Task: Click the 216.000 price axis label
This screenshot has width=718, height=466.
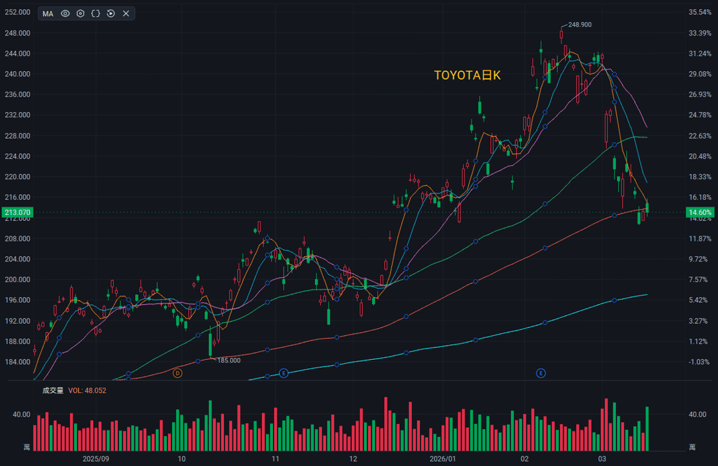Action: point(17,197)
